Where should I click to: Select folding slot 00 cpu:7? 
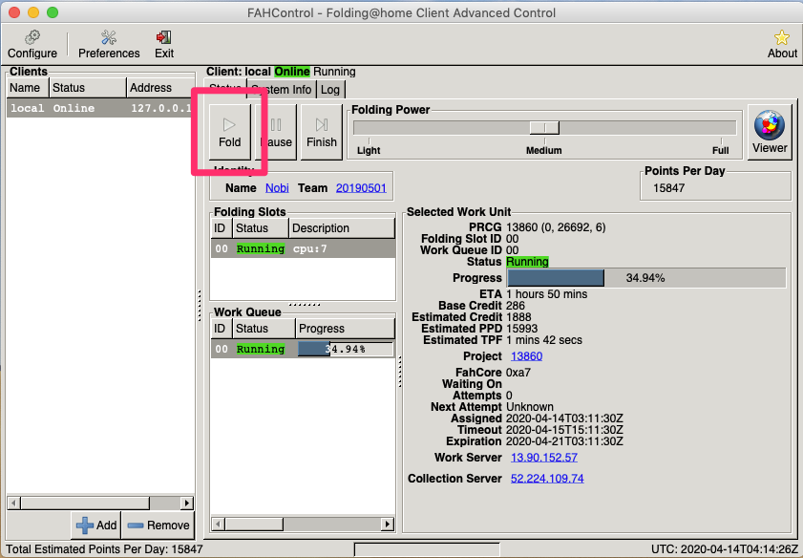[x=303, y=249]
